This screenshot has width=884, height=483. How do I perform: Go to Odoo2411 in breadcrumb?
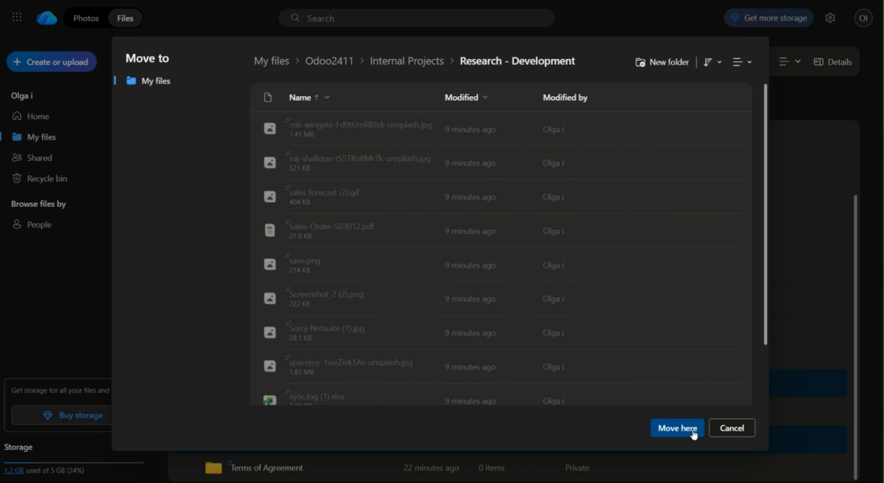(x=329, y=61)
